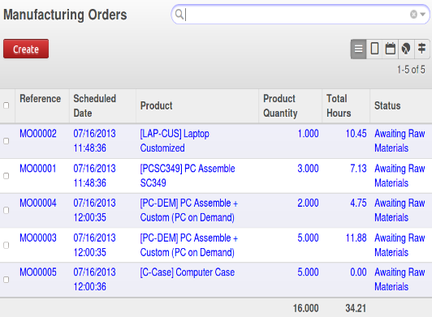Click MO00002 scheduled date 07/16/2013 11:48:36
The width and height of the screenshot is (432, 317).
tap(94, 141)
